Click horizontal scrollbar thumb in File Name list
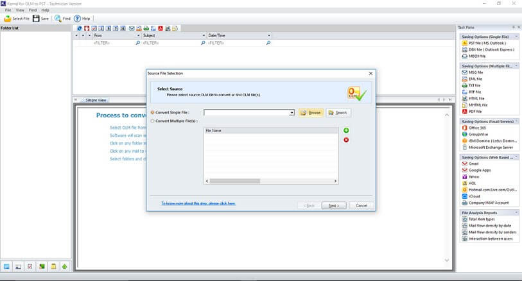The height and width of the screenshot is (281, 522). click(235, 181)
